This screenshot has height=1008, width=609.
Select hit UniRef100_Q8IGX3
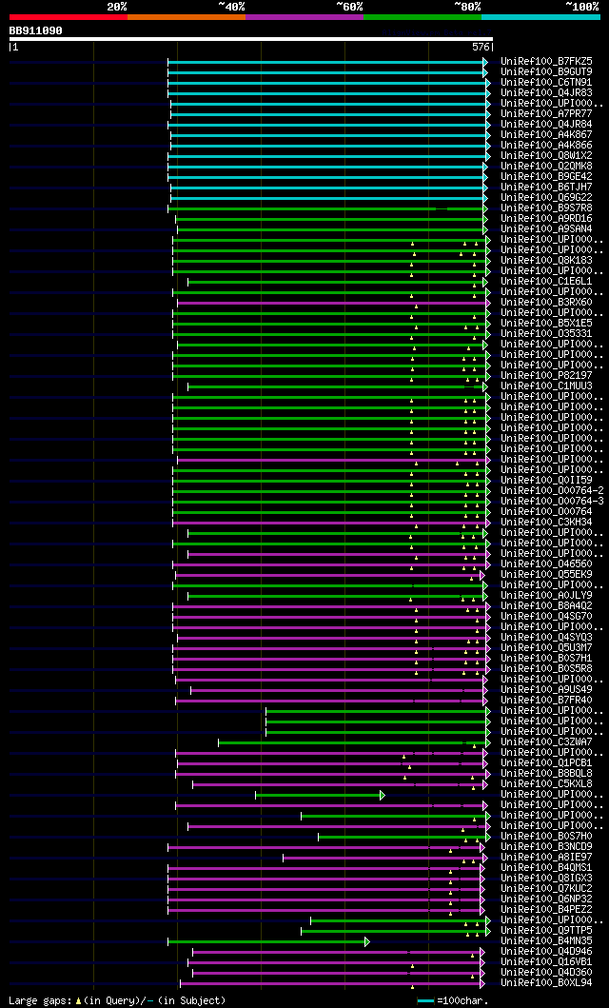pos(547,879)
